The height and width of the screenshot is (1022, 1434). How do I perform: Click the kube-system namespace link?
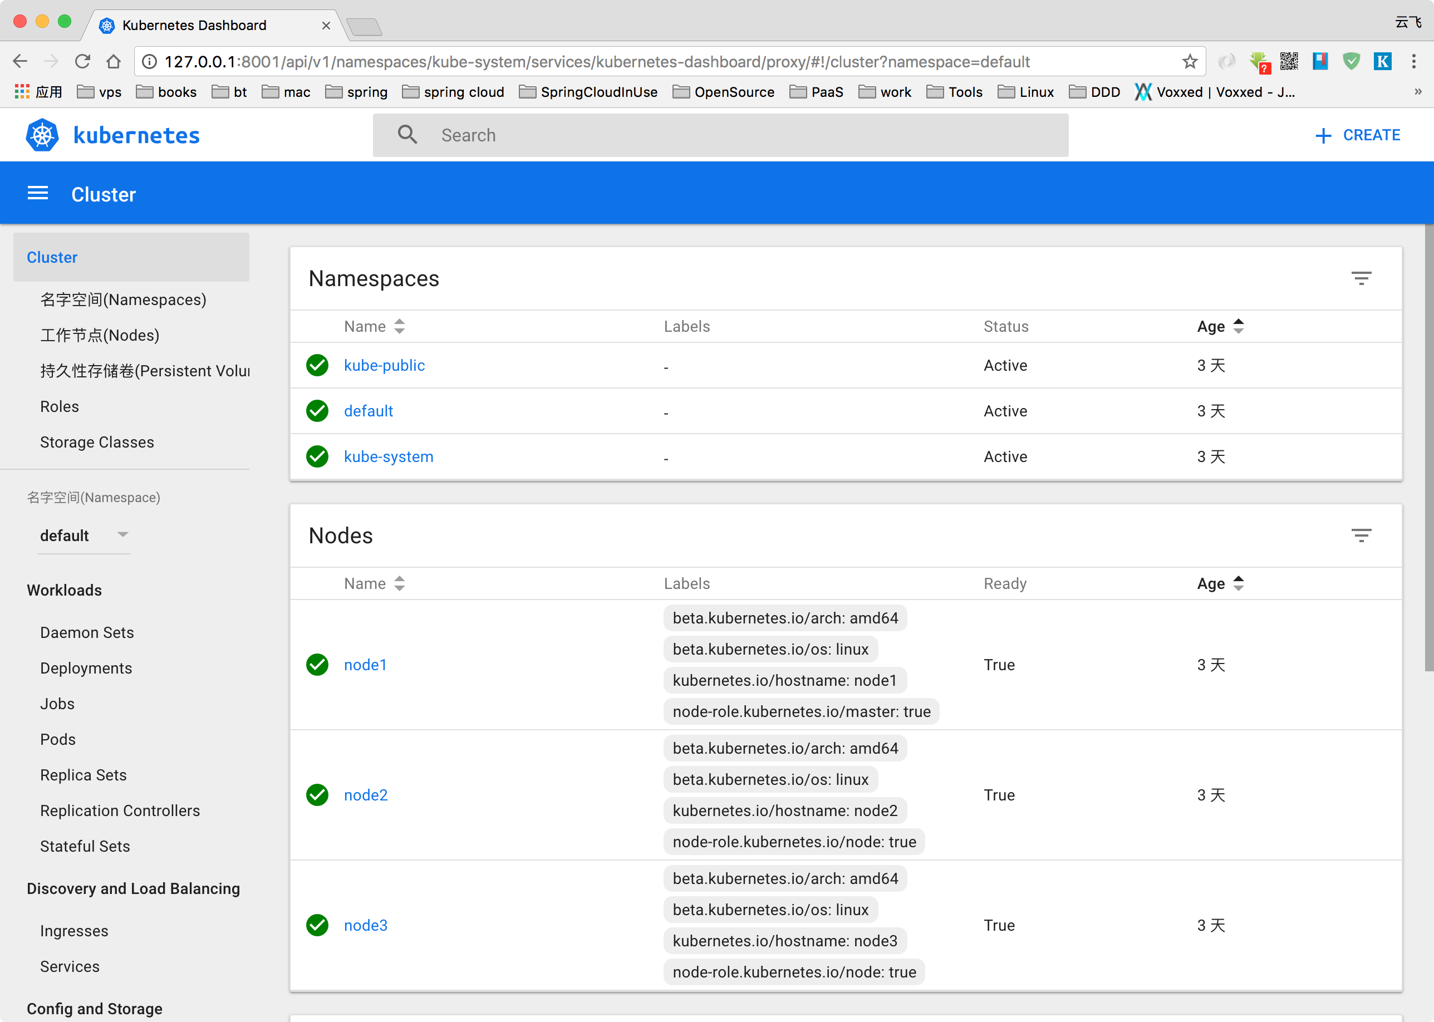click(388, 457)
